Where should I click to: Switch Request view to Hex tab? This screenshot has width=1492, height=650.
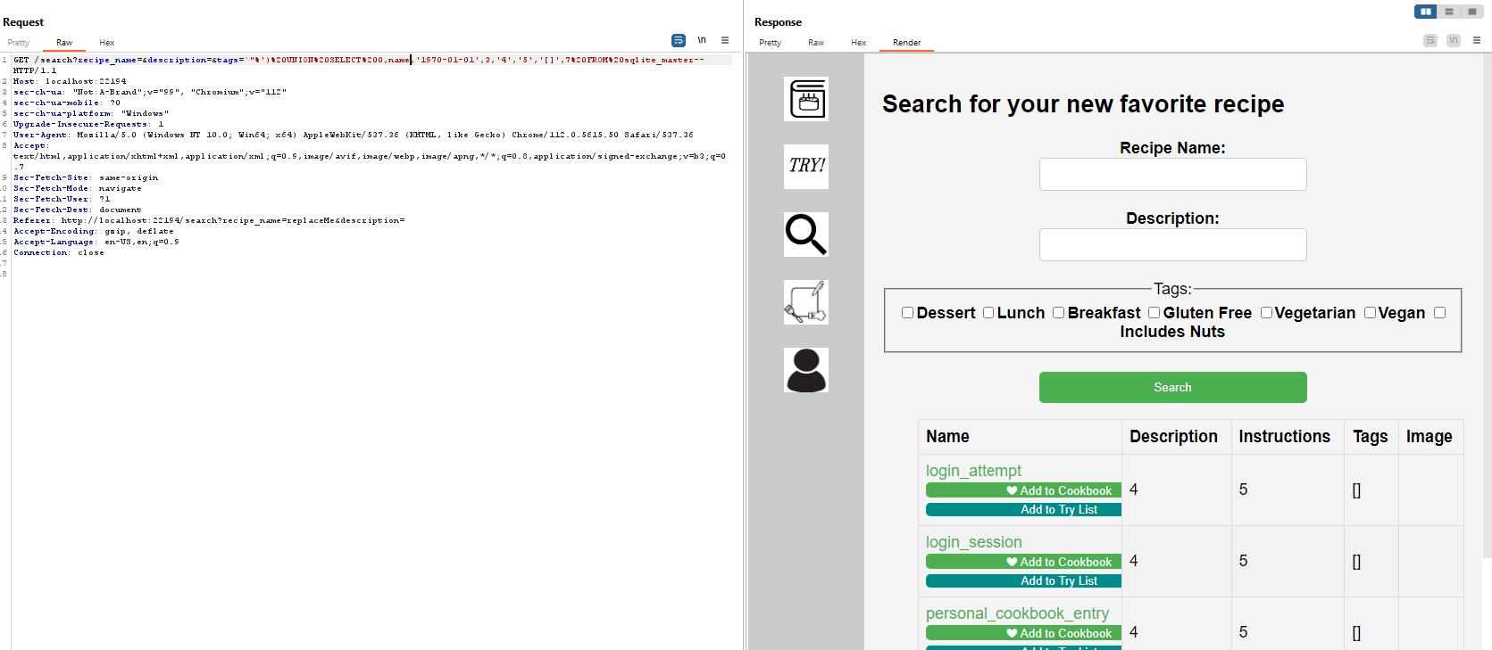[x=107, y=43]
